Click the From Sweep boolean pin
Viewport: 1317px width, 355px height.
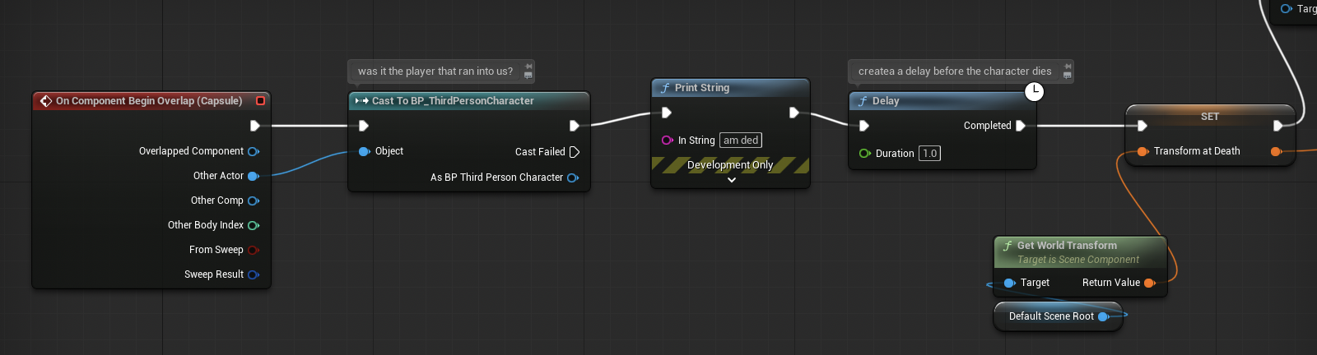click(254, 250)
